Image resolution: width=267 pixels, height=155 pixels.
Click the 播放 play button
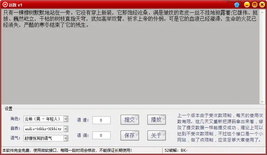click(x=156, y=120)
